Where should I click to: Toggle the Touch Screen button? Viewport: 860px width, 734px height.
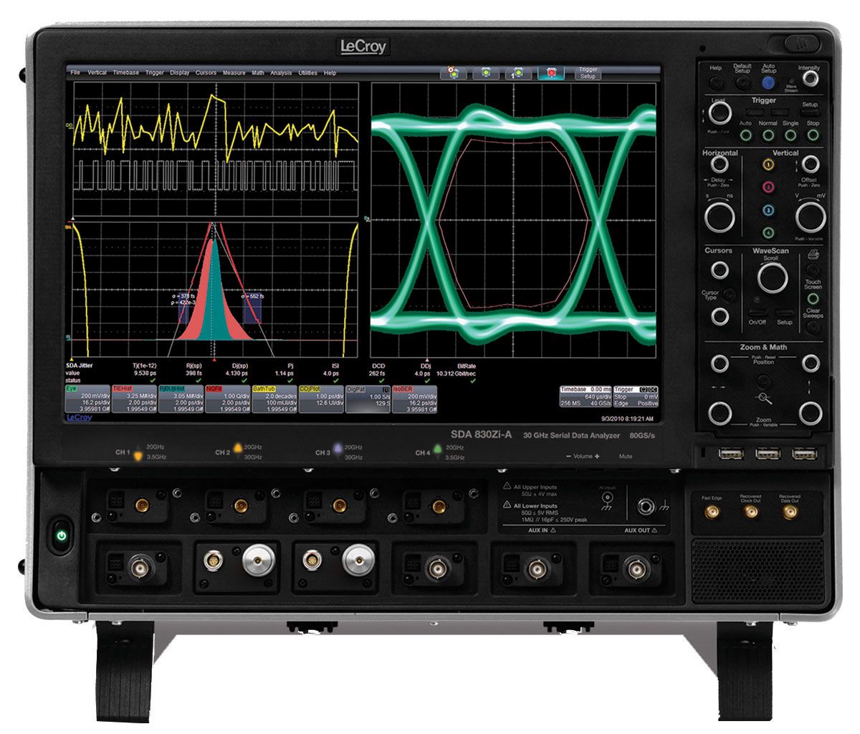click(x=813, y=298)
